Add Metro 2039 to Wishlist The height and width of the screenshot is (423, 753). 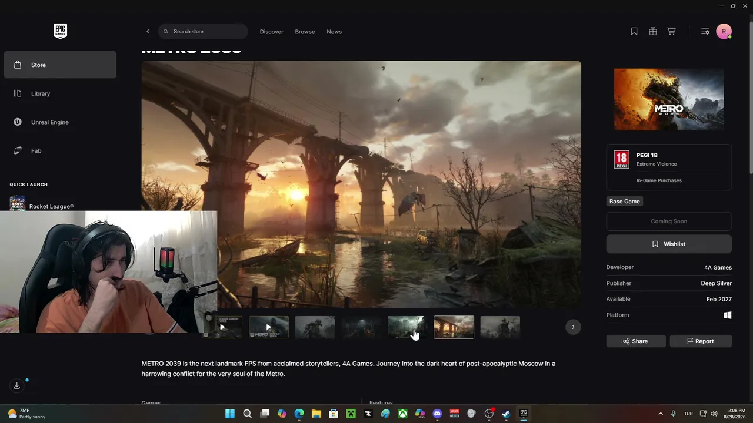pos(669,244)
